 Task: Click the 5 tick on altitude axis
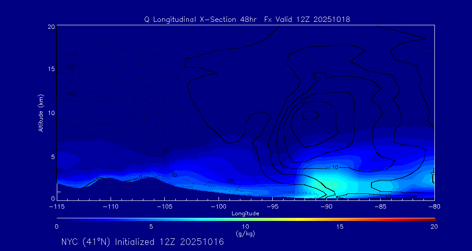click(52, 156)
